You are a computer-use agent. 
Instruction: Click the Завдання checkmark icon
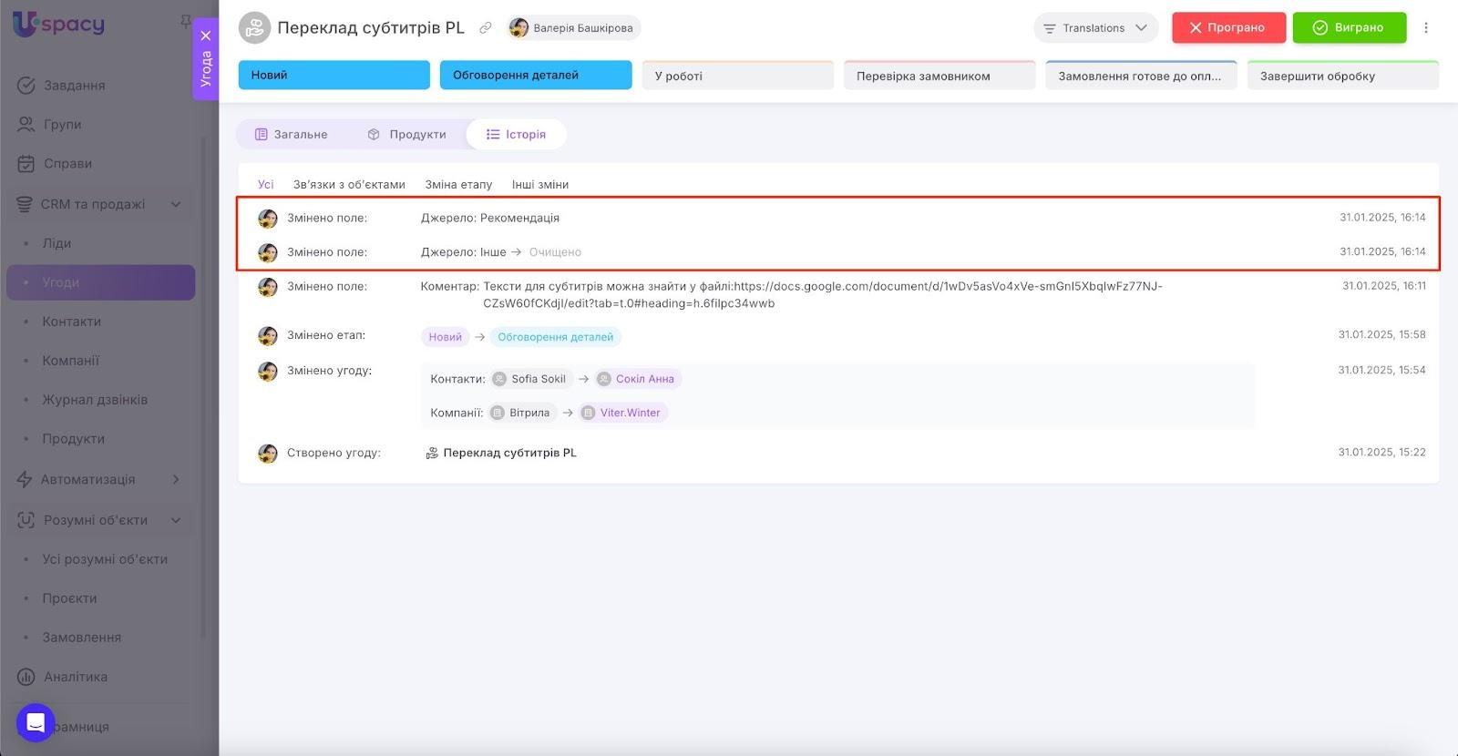[x=26, y=86]
